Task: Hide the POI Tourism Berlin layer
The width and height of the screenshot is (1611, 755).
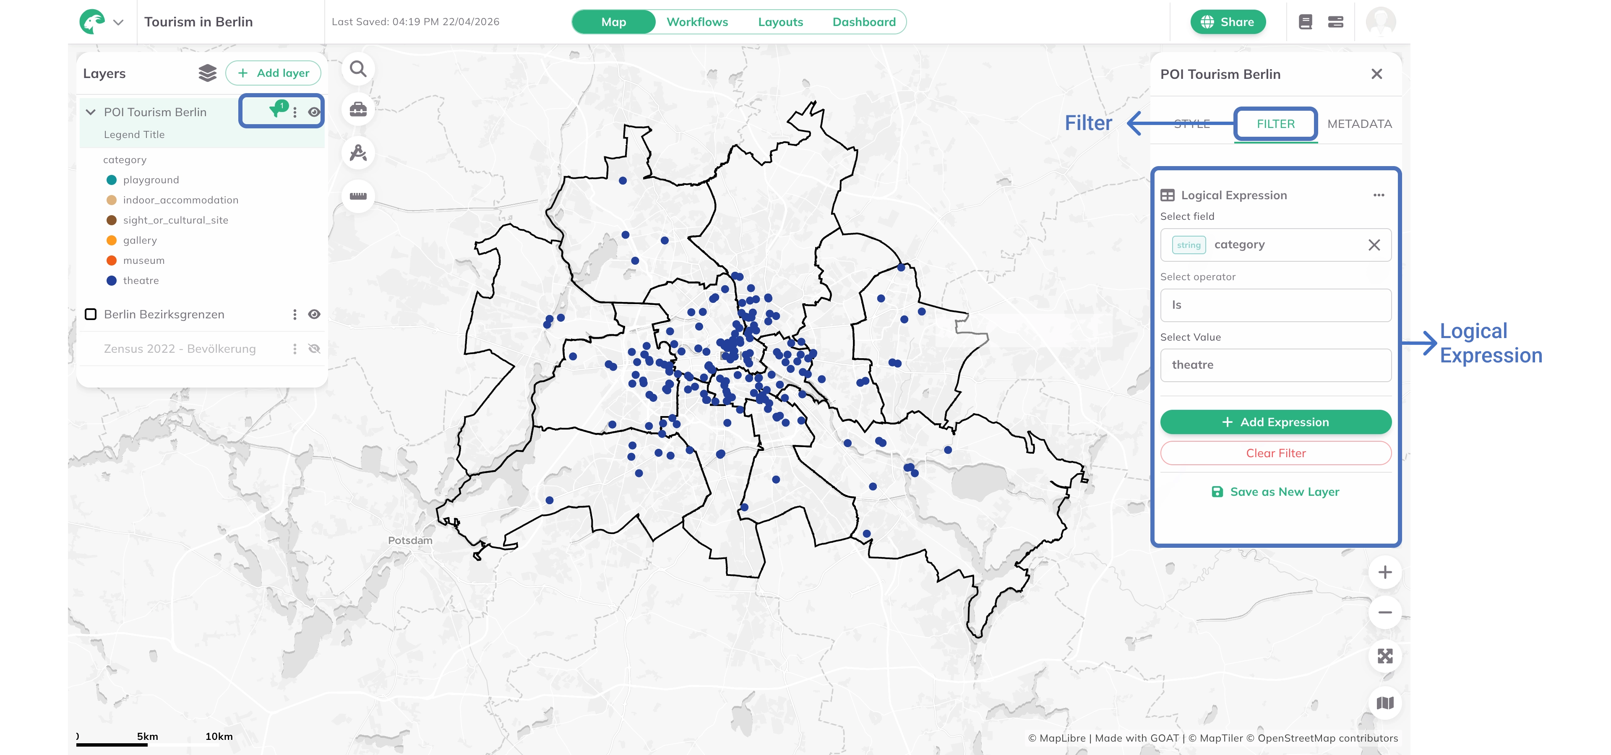Action: [x=314, y=112]
